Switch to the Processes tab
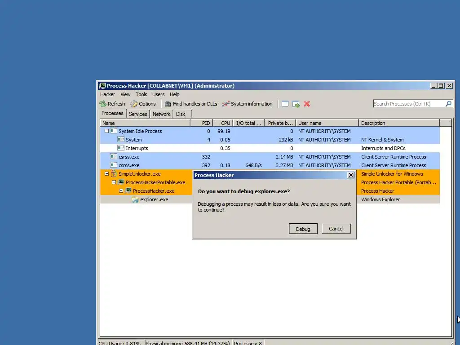 pyautogui.click(x=113, y=113)
